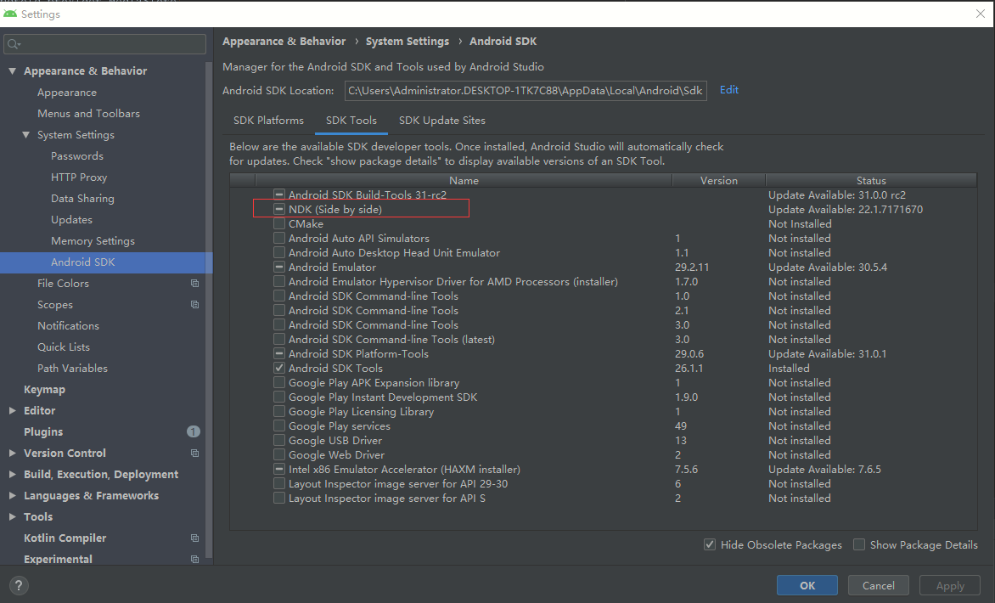Screen dimensions: 995x603
Task: Click the project-level icon next to Version Control
Action: [194, 454]
